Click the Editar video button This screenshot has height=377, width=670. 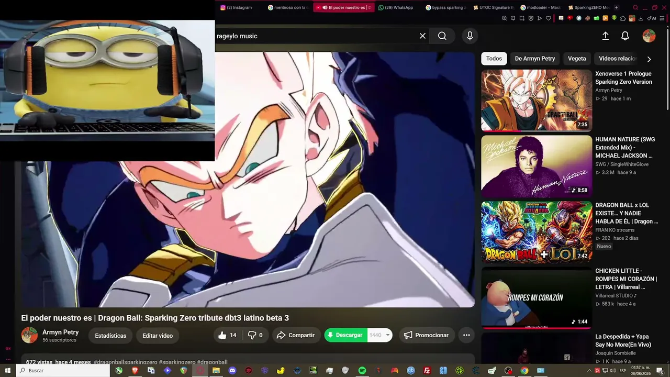pyautogui.click(x=158, y=336)
